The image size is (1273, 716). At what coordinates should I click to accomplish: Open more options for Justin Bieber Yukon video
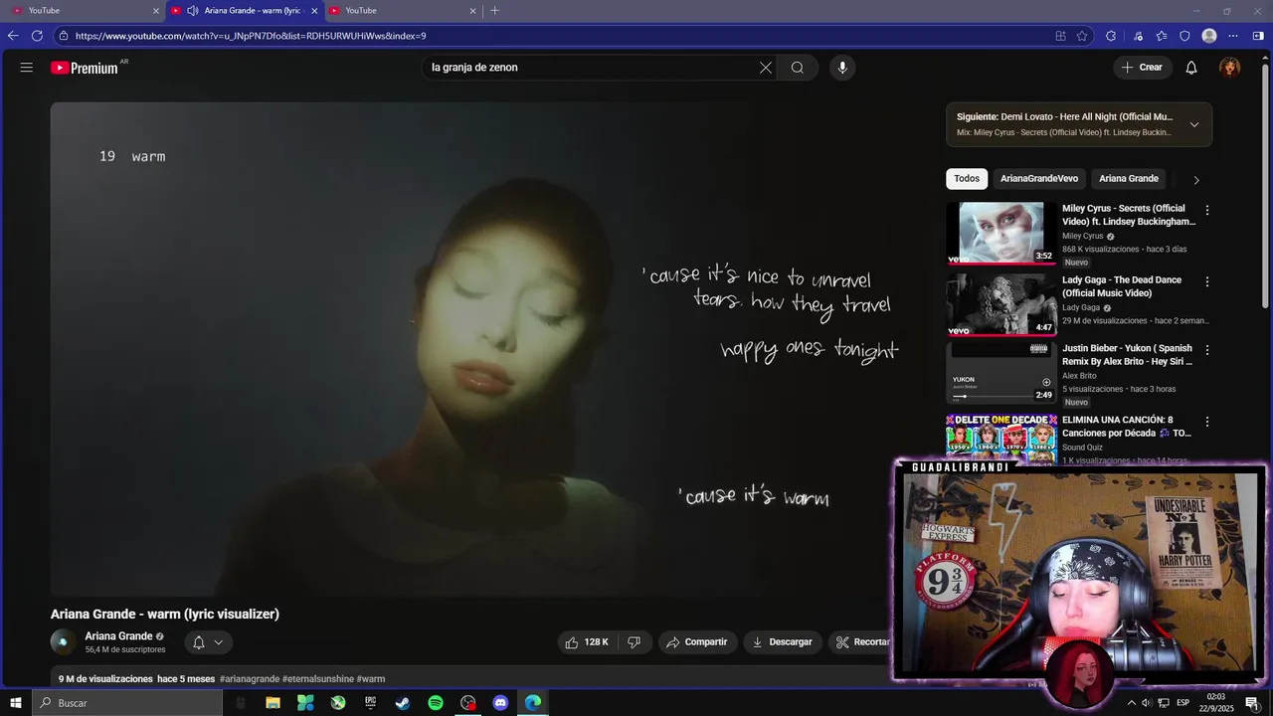point(1207,350)
